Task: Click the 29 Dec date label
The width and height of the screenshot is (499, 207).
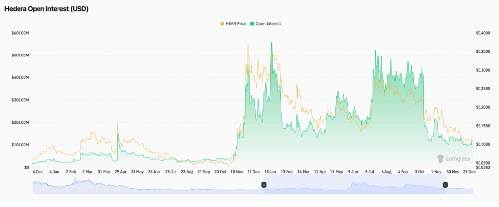Action: coord(469,172)
